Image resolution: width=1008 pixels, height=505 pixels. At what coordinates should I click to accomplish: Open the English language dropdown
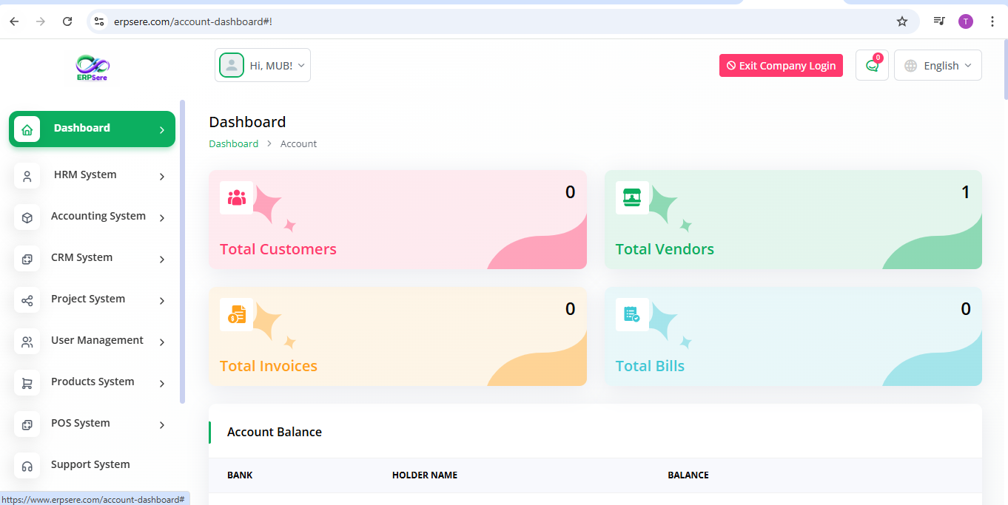(x=938, y=66)
